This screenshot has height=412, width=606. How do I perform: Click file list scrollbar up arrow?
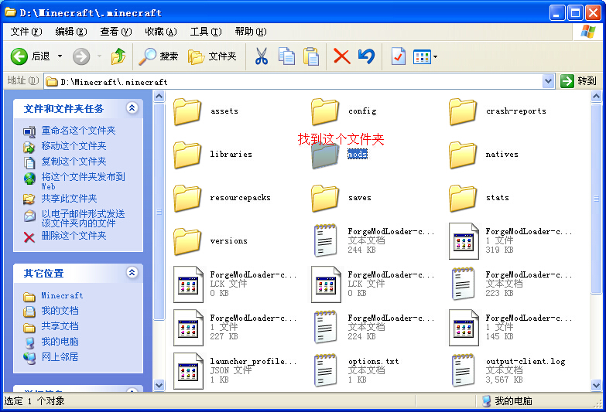(597, 96)
